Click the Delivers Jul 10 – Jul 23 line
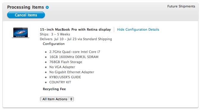This screenshot has height=111, width=201. coord(76,39)
